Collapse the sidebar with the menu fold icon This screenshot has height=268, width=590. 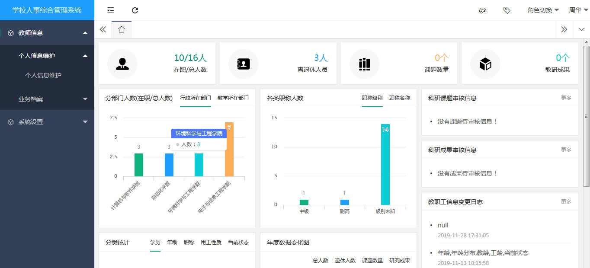(x=111, y=10)
